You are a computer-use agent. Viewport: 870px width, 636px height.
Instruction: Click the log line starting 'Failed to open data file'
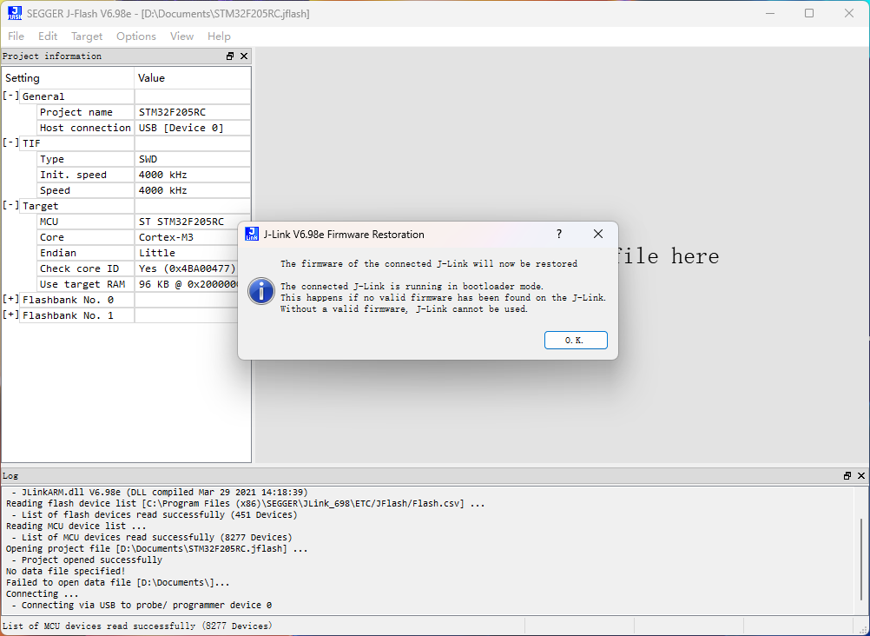click(117, 583)
